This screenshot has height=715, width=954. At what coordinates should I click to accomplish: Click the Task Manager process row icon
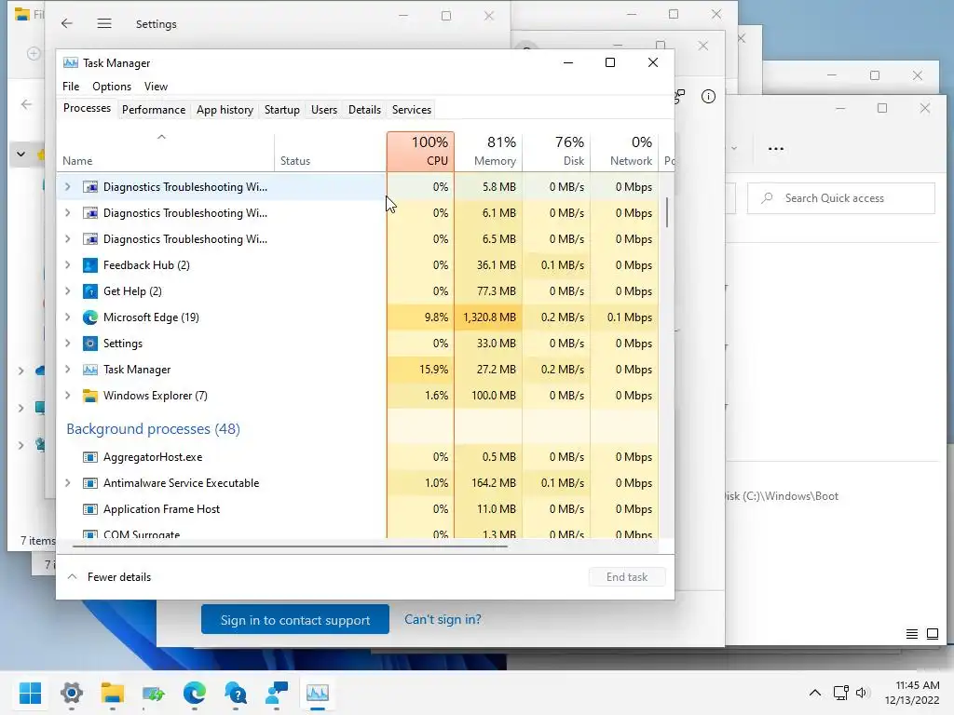[x=90, y=370]
